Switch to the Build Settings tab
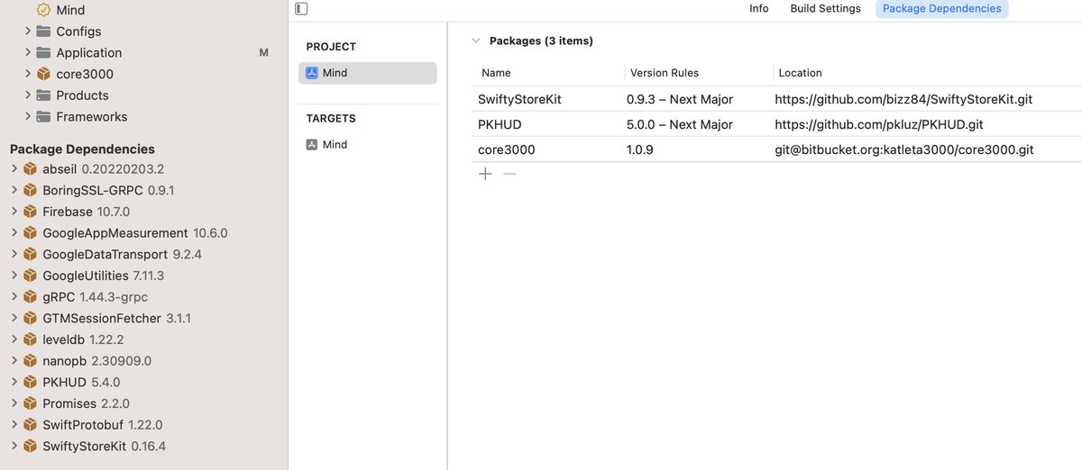This screenshot has height=470, width=1082. (825, 8)
